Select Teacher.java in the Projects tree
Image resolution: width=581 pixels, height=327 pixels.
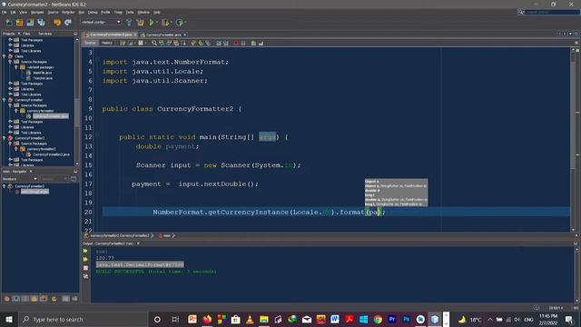tap(43, 78)
